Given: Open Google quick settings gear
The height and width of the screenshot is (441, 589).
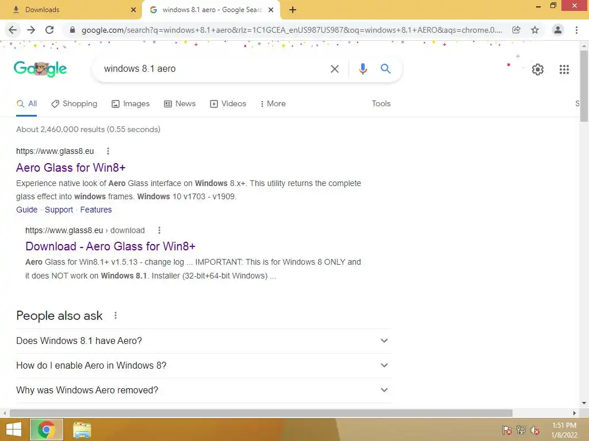Looking at the screenshot, I should 538,69.
